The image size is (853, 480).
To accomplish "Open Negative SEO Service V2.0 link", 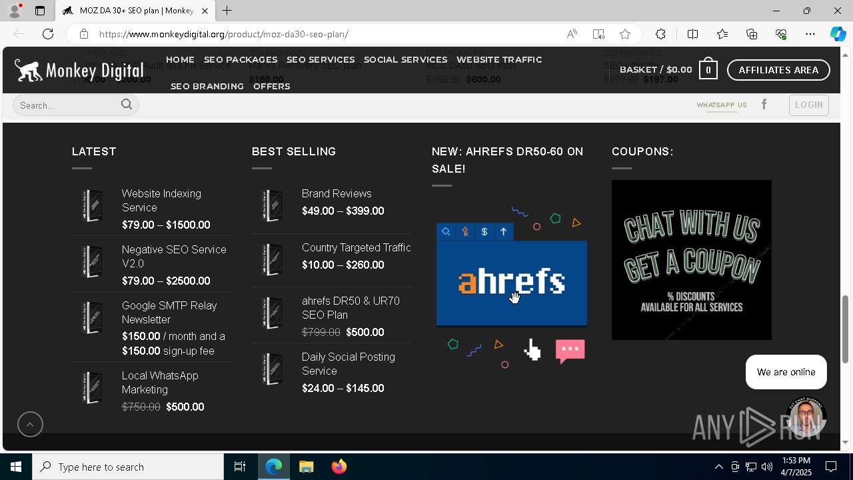I will point(174,257).
